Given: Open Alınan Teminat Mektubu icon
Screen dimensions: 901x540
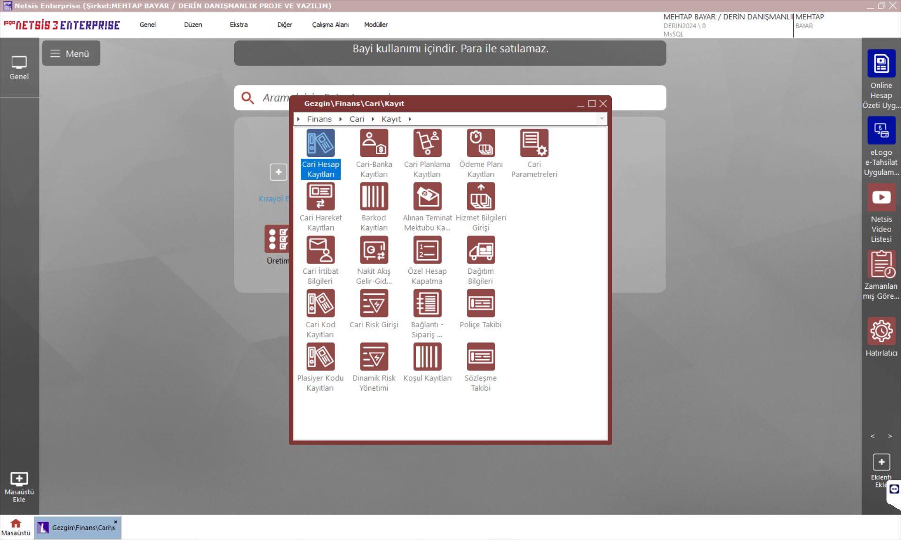Looking at the screenshot, I should (x=427, y=196).
